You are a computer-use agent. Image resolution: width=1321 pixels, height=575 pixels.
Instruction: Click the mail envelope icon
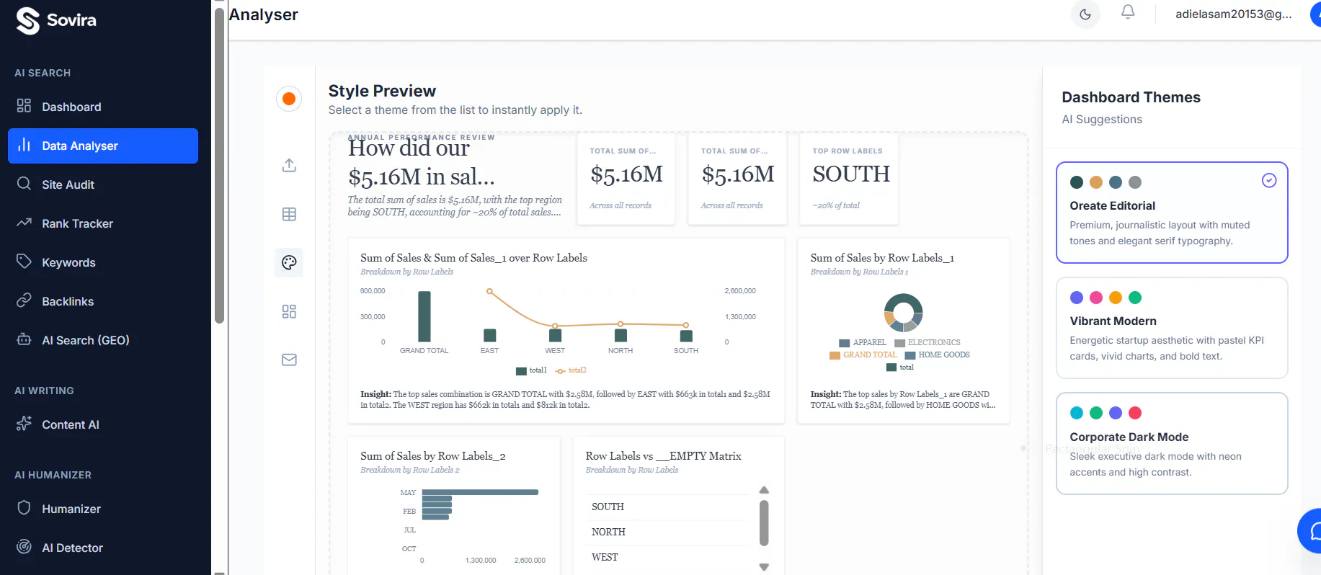pyautogui.click(x=289, y=360)
